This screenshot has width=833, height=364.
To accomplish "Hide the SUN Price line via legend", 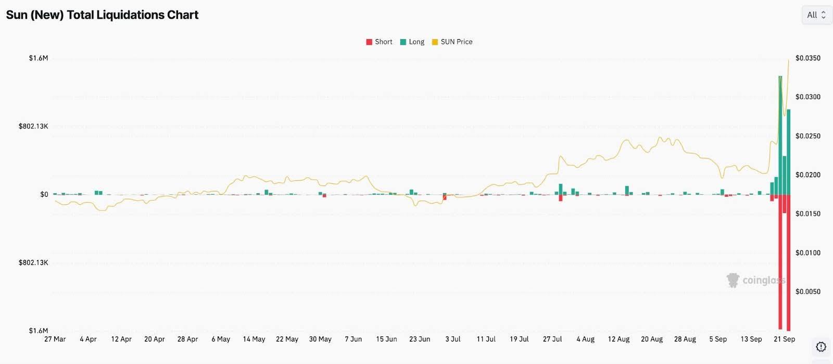I will [x=457, y=42].
